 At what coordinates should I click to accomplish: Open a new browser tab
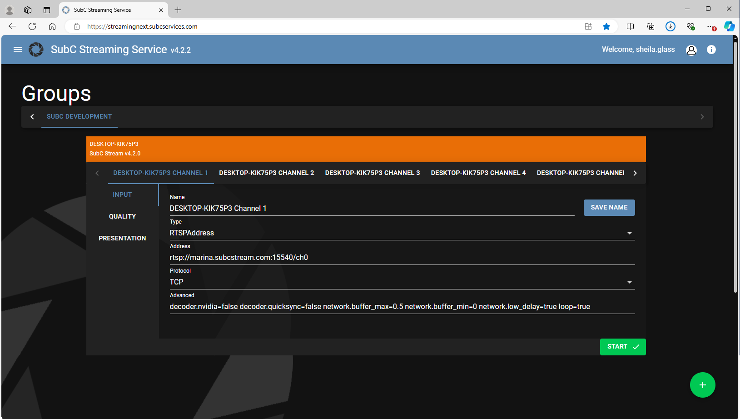(178, 10)
